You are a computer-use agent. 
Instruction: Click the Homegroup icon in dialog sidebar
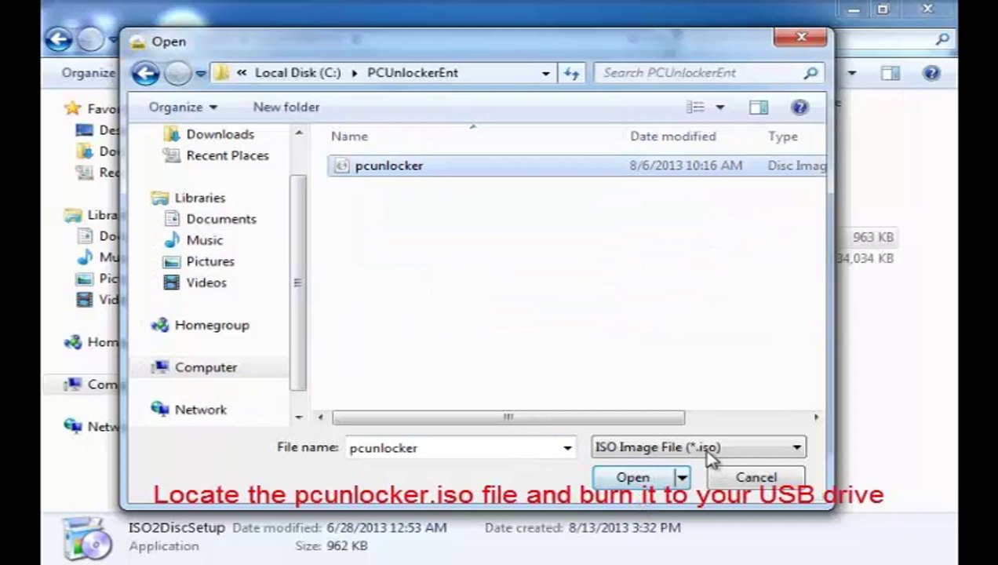(160, 325)
